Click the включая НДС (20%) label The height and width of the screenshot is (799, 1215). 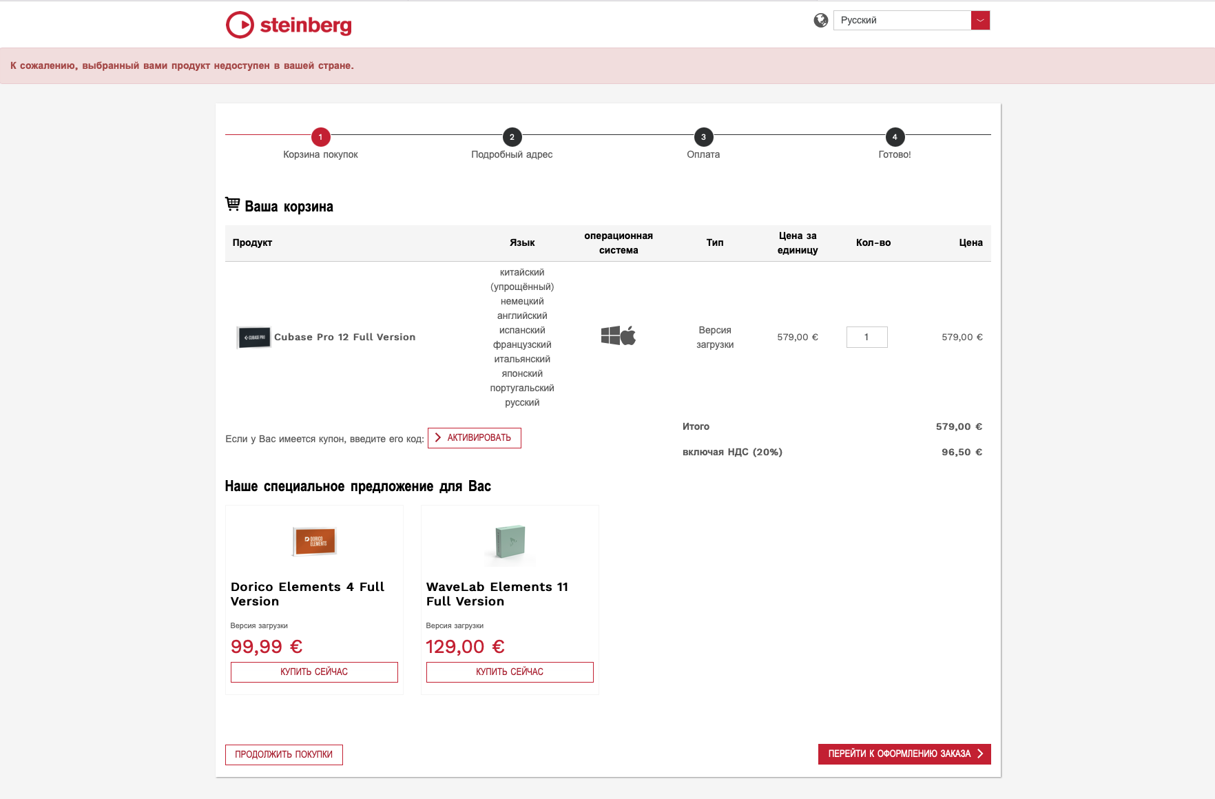[x=733, y=453]
